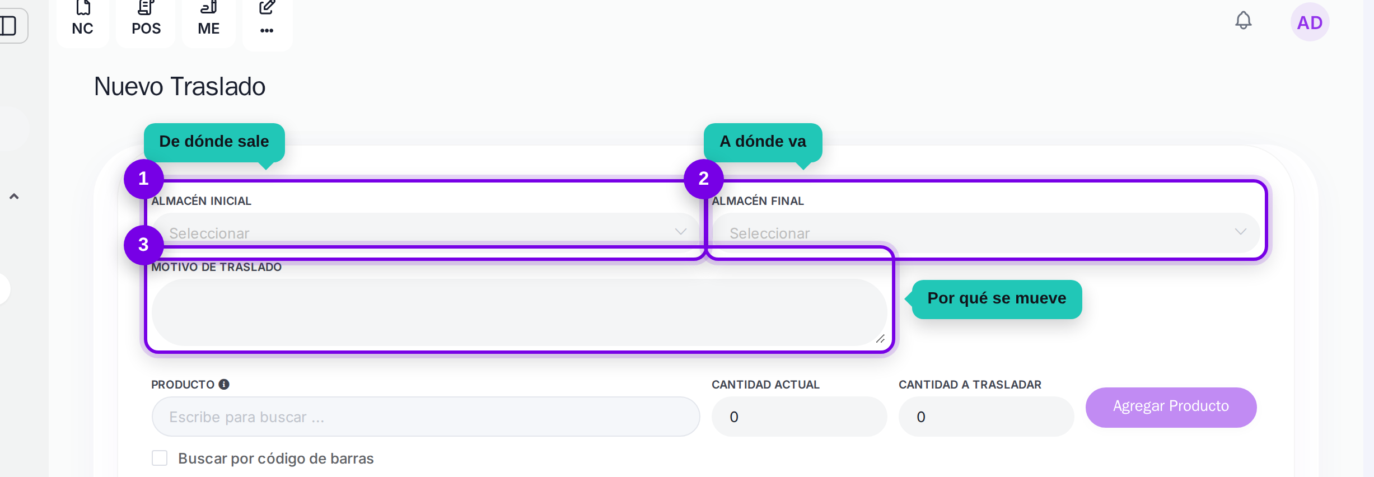1374x477 pixels.
Task: Open the Almacén Final dropdown
Action: tap(985, 232)
